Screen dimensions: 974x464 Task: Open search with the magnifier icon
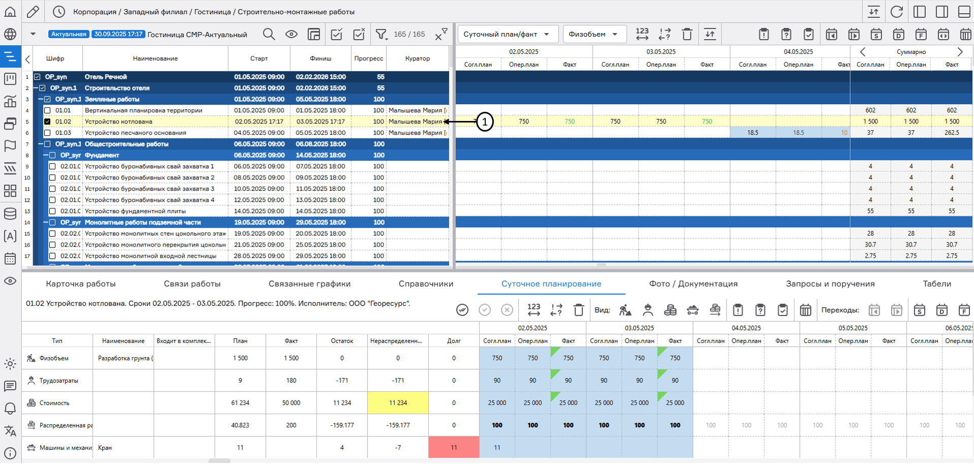pyautogui.click(x=269, y=34)
